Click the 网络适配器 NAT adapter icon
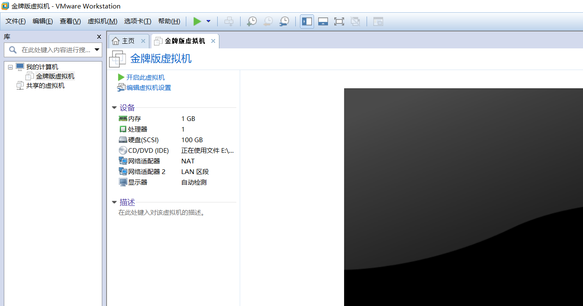 coord(123,161)
